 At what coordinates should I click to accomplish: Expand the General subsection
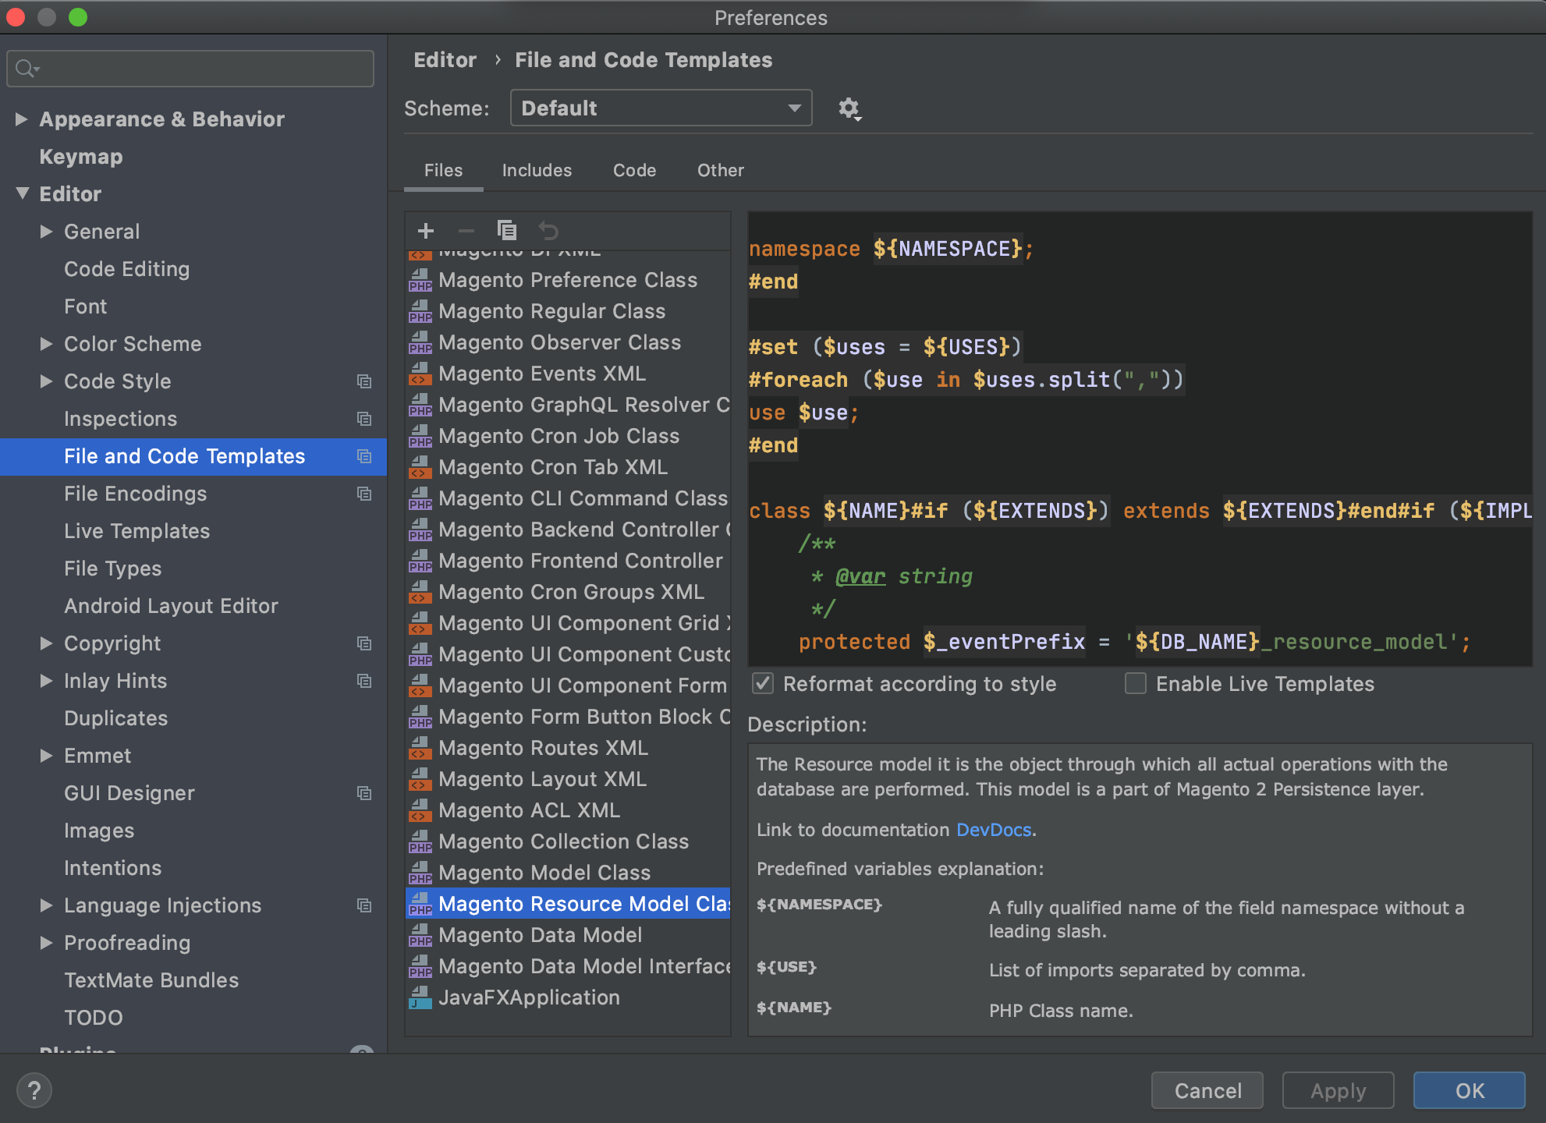coord(46,231)
